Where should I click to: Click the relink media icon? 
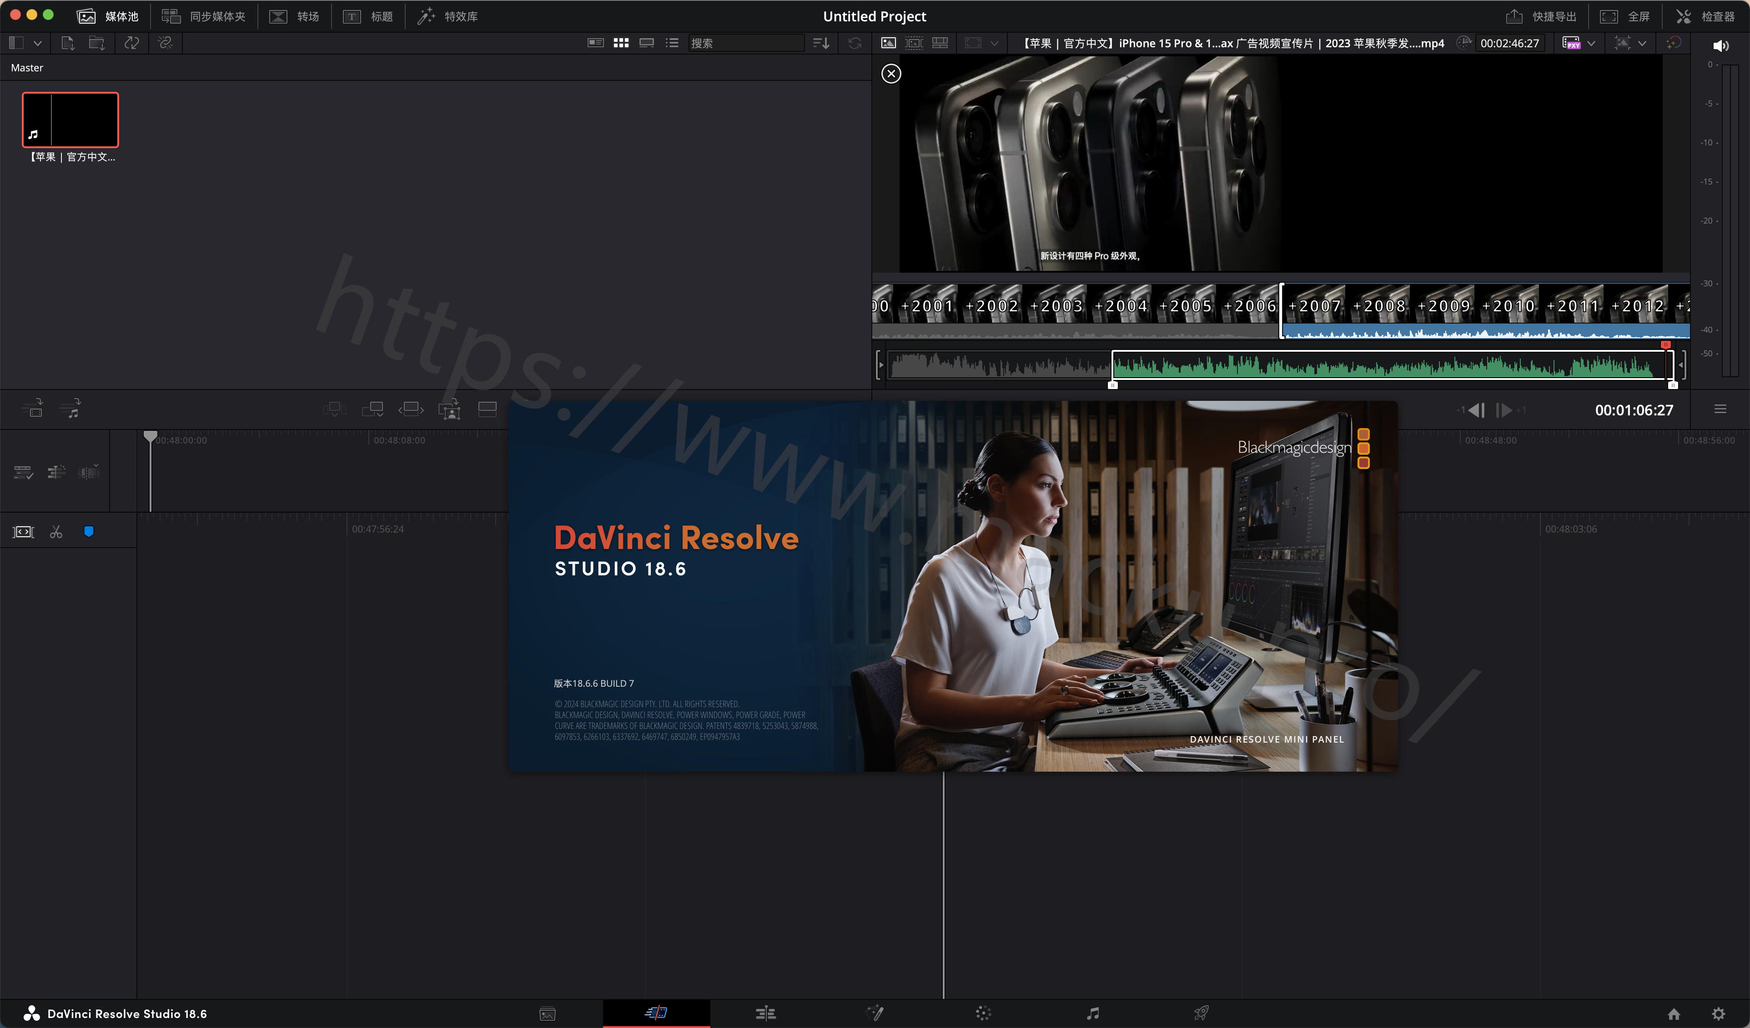(165, 43)
